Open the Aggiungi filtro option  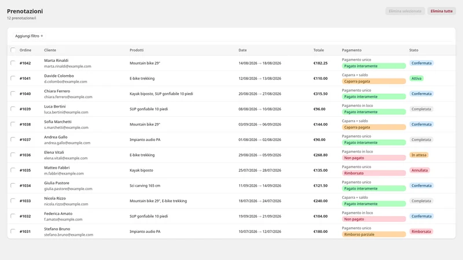tap(29, 36)
